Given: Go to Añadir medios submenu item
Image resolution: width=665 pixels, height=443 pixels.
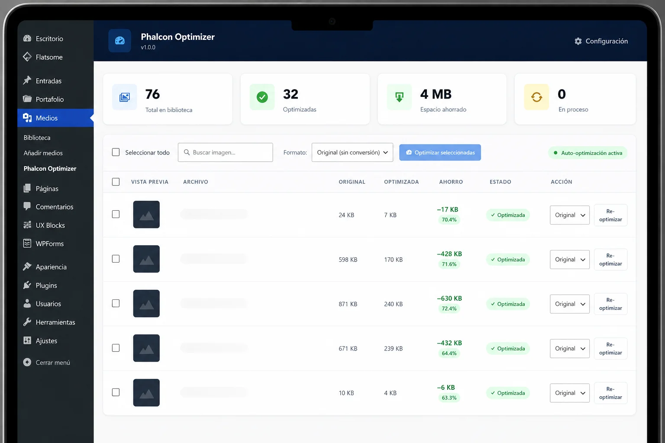Looking at the screenshot, I should [x=43, y=153].
